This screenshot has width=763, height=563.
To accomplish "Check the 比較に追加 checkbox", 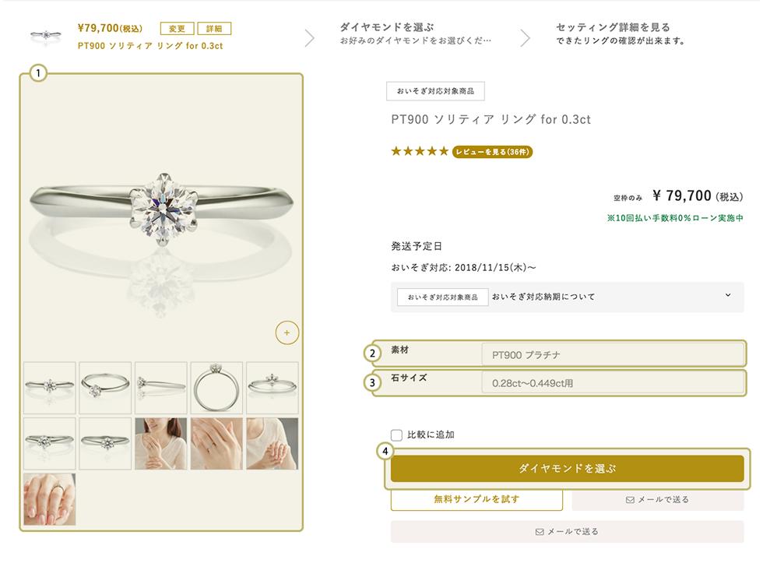I will [396, 435].
